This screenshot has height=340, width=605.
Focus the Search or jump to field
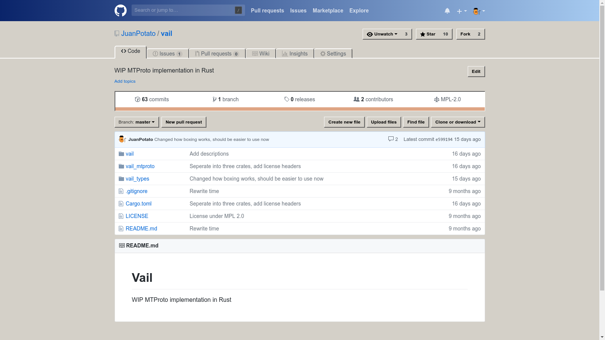(x=188, y=10)
